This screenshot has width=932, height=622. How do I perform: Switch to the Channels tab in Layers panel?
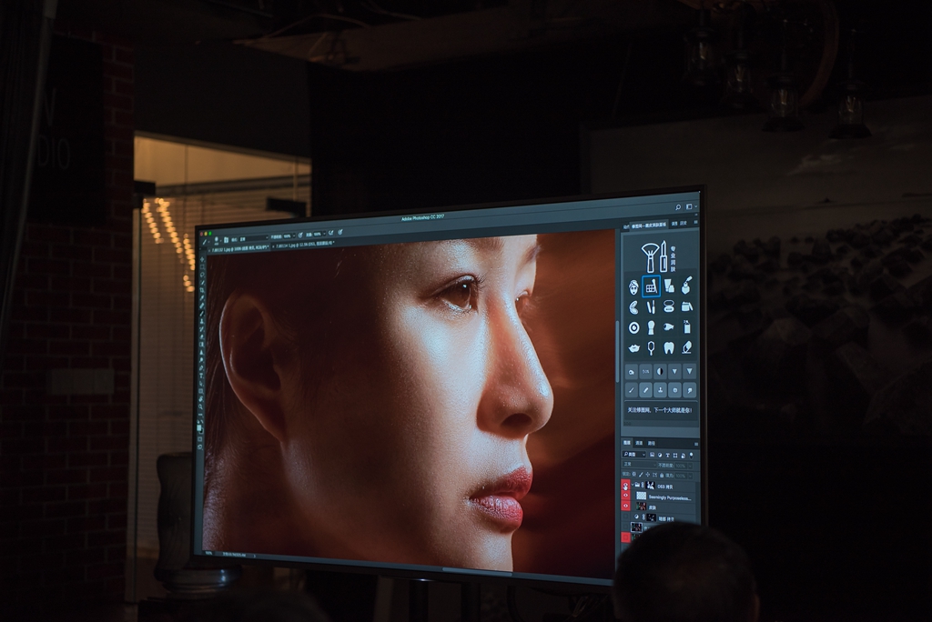639,443
